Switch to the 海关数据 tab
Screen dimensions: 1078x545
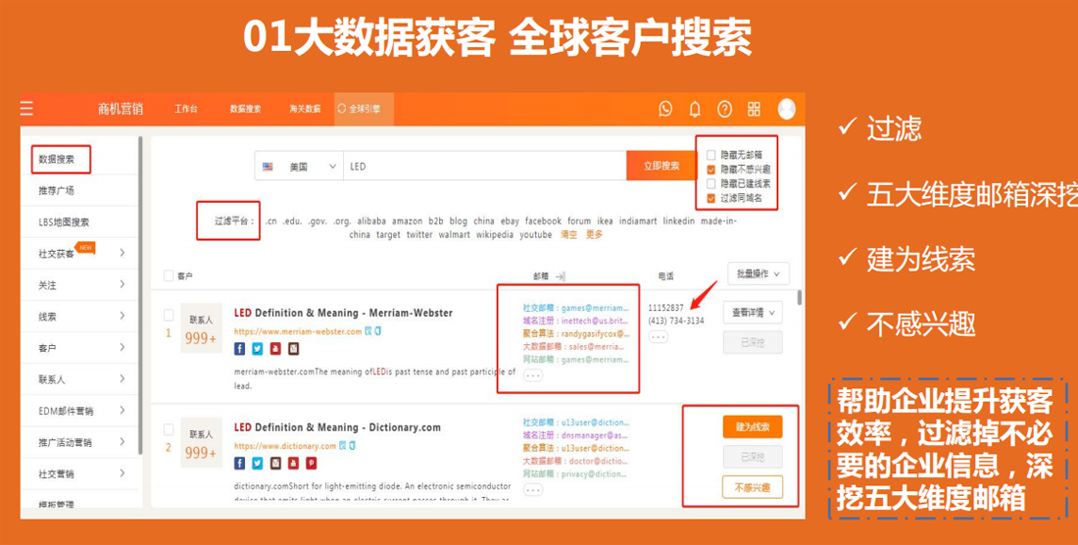pyautogui.click(x=305, y=109)
